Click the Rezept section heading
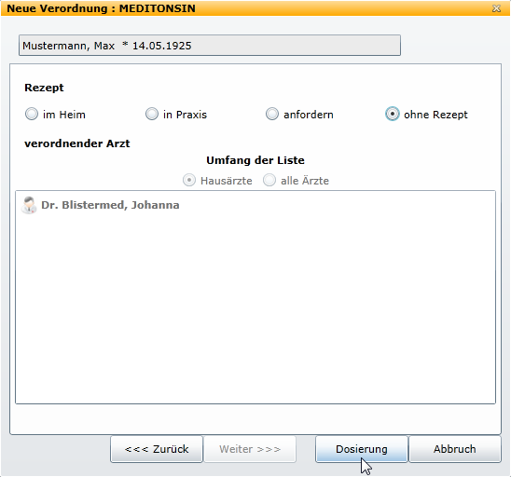 tap(44, 88)
